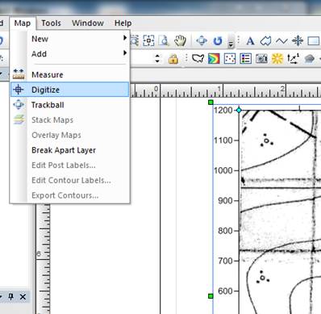Select the Polyline drawing tool
Image resolution: width=321 pixels, height=314 pixels.
point(281,41)
